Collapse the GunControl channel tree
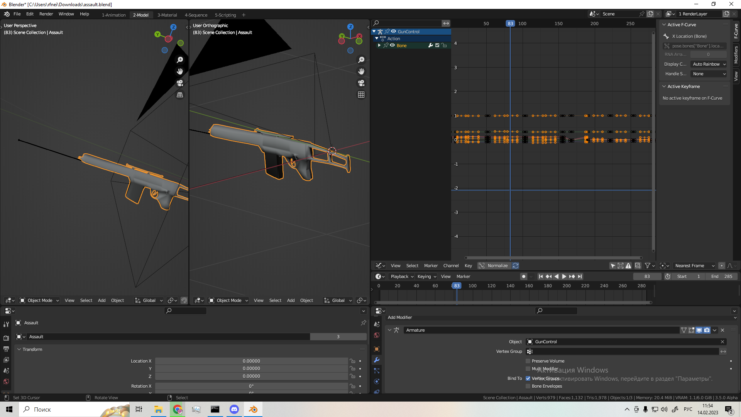 point(374,32)
